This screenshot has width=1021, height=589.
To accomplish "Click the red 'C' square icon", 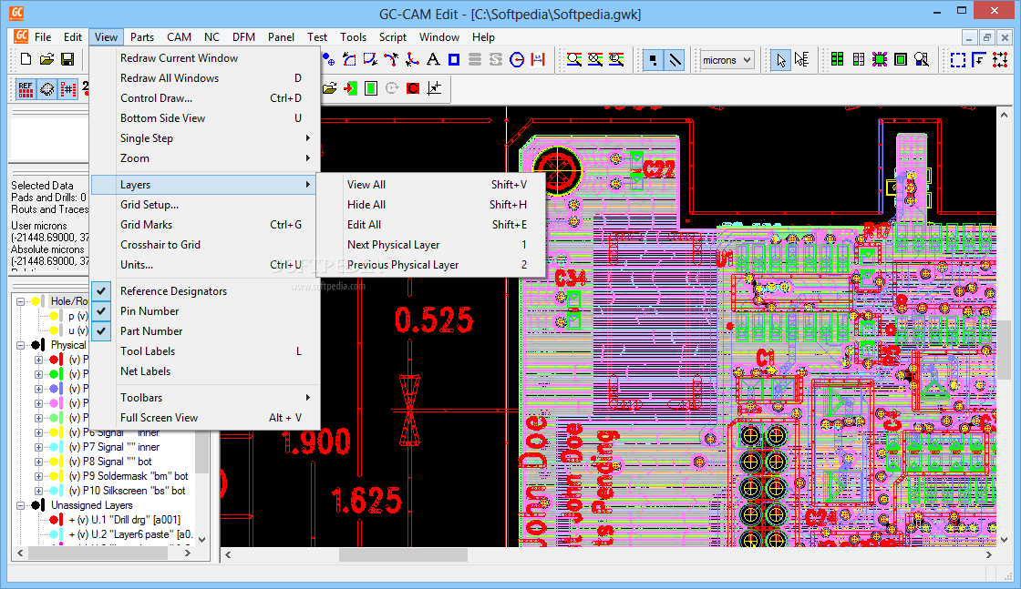I will pyautogui.click(x=413, y=87).
